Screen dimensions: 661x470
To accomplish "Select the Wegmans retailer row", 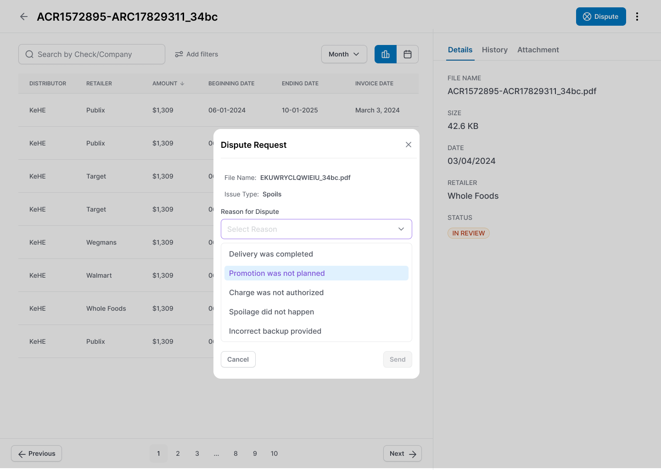I will pyautogui.click(x=116, y=242).
